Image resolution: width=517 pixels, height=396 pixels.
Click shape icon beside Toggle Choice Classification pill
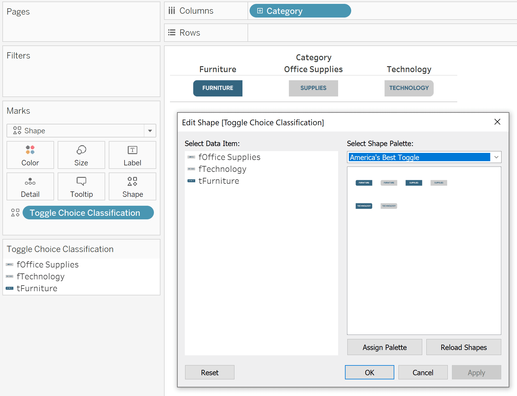pyautogui.click(x=15, y=213)
